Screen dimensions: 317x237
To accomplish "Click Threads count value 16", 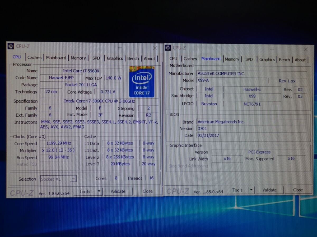I will (151, 178).
